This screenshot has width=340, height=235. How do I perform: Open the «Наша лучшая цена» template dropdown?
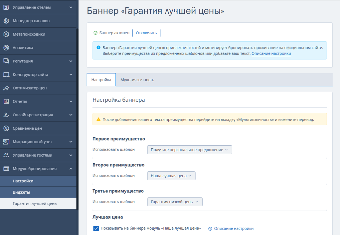pyautogui.click(x=171, y=176)
